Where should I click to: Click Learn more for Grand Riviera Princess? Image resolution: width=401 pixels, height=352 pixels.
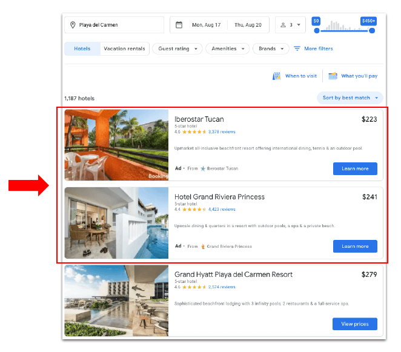click(x=355, y=246)
